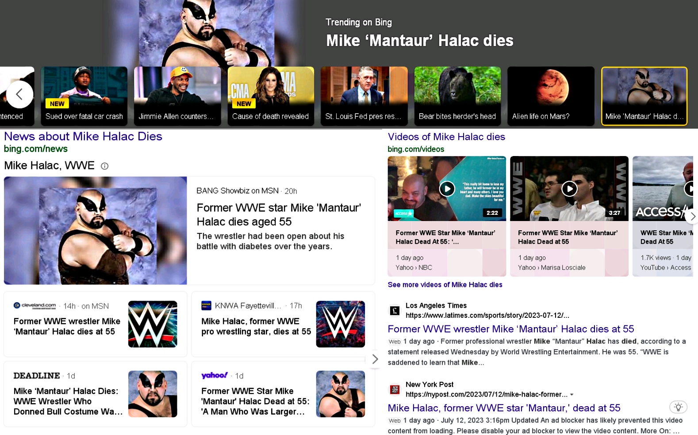Open 'Jimmie Allen counters' trending card
The width and height of the screenshot is (698, 435).
pos(177,96)
